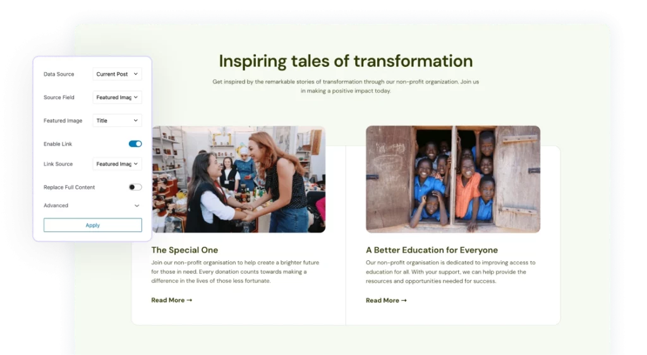The image size is (647, 355).
Task: Click the "Replace Full Content" label
Action: [70, 187]
